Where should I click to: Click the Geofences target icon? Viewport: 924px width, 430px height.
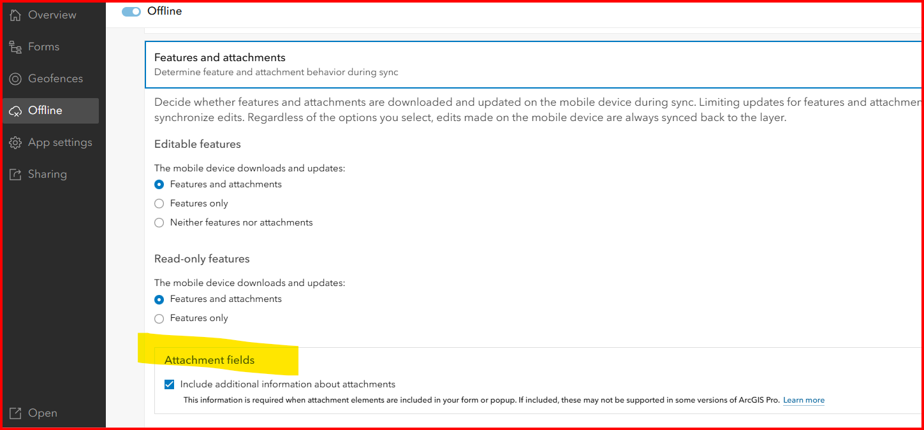coord(15,78)
